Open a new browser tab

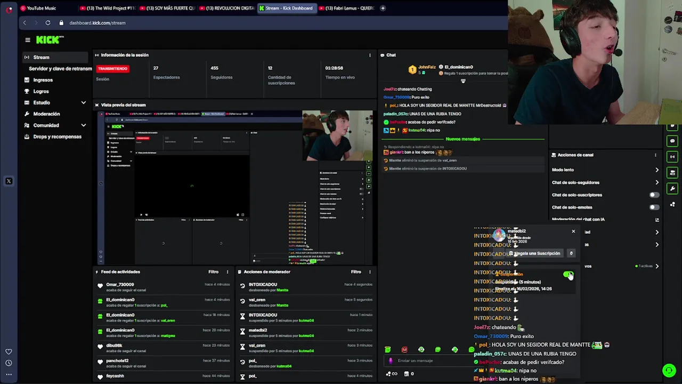pos(383,8)
